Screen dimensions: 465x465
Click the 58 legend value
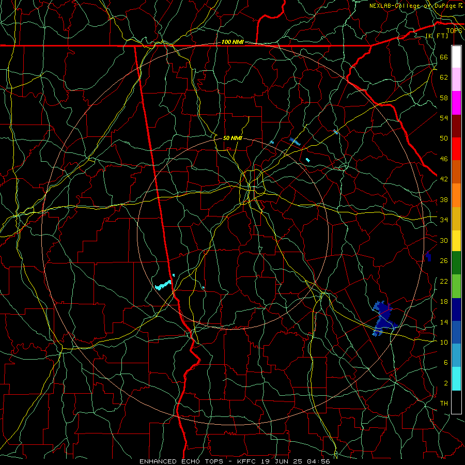pos(444,98)
